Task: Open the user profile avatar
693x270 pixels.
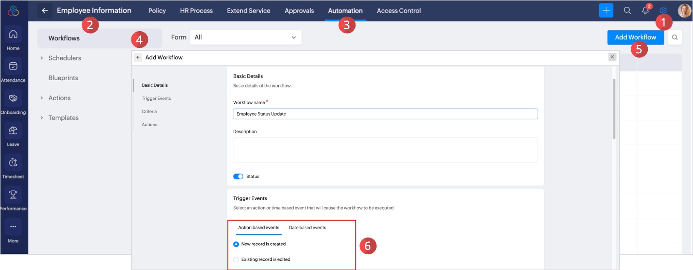Action: (x=684, y=11)
